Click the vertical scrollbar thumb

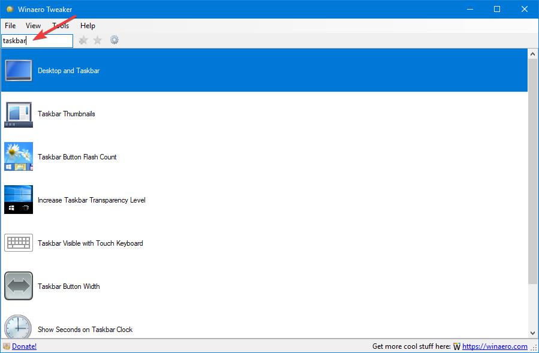click(x=532, y=171)
